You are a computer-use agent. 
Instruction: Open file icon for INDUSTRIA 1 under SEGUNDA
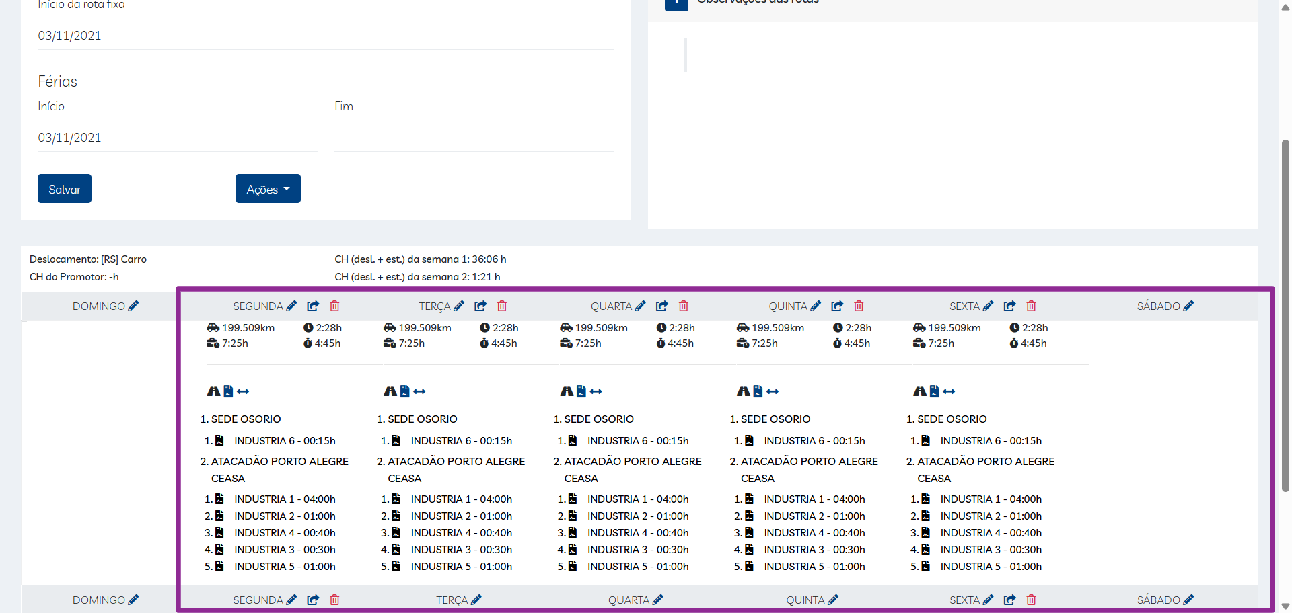219,499
